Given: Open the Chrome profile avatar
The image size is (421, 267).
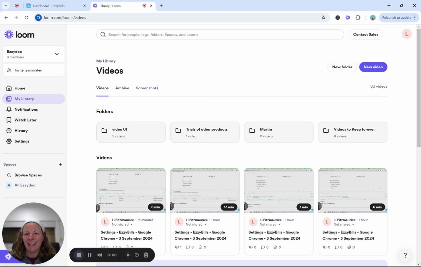Looking at the screenshot, I should [x=373, y=17].
